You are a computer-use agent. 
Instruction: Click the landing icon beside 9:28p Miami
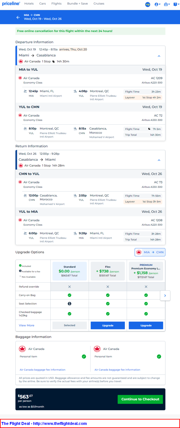pos(75,233)
